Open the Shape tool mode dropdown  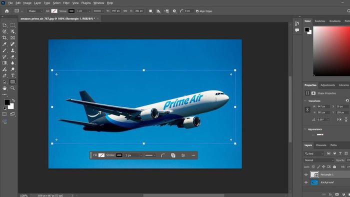point(35,11)
